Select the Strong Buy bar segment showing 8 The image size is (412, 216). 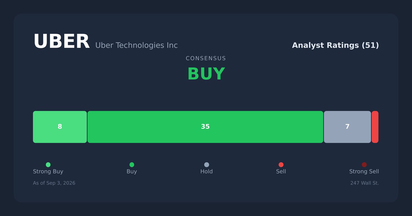pyautogui.click(x=60, y=127)
